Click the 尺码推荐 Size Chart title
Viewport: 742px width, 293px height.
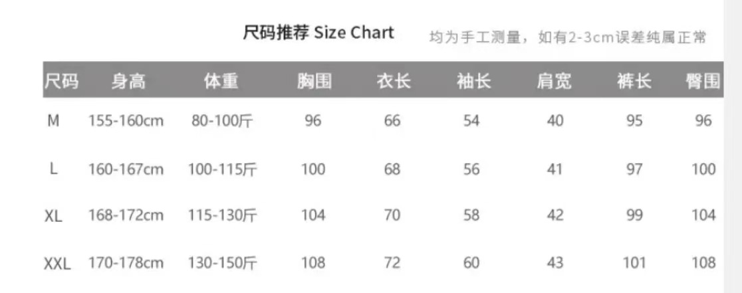(x=318, y=33)
